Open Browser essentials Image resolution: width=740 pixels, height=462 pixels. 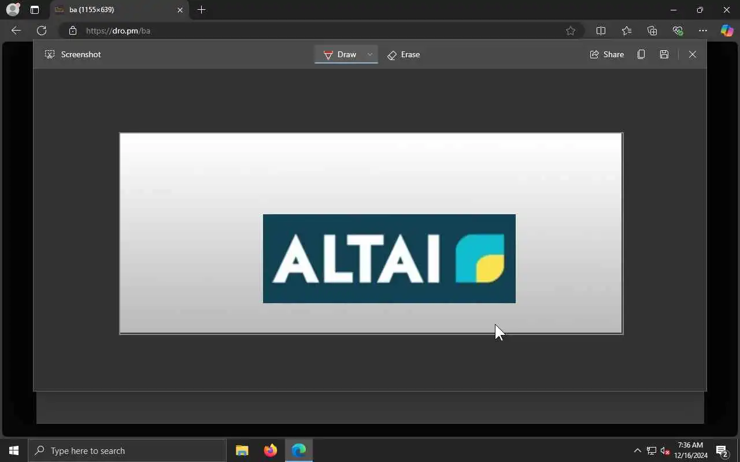click(x=678, y=31)
